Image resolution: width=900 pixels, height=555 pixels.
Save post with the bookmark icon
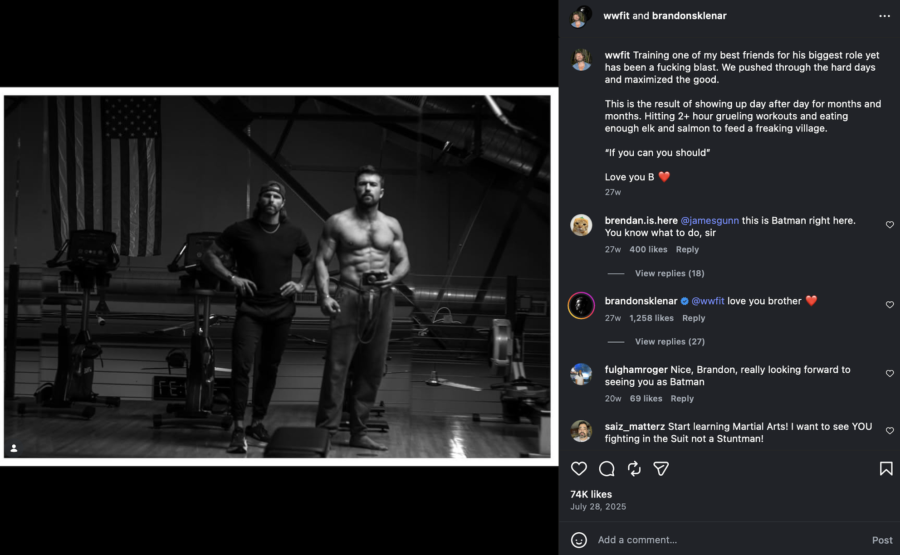[886, 468]
